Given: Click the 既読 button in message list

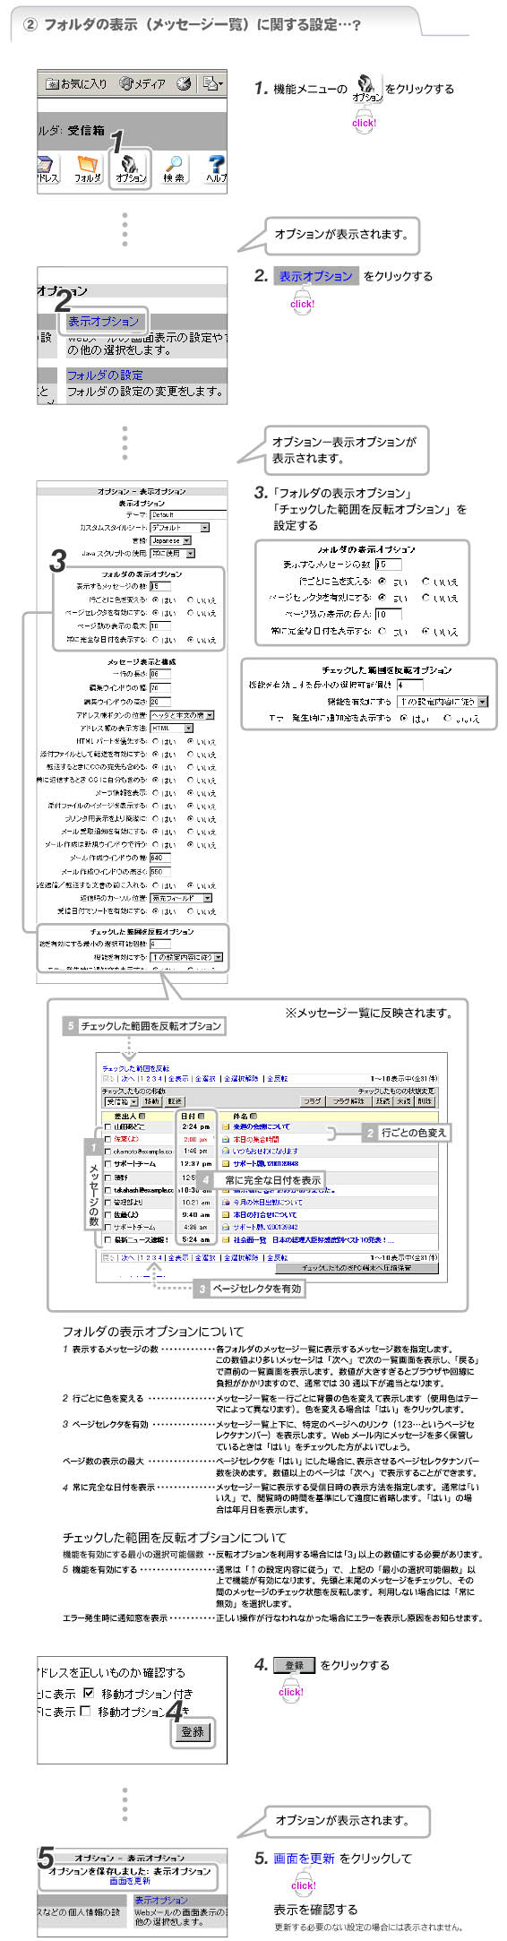Looking at the screenshot, I should click(x=382, y=1100).
